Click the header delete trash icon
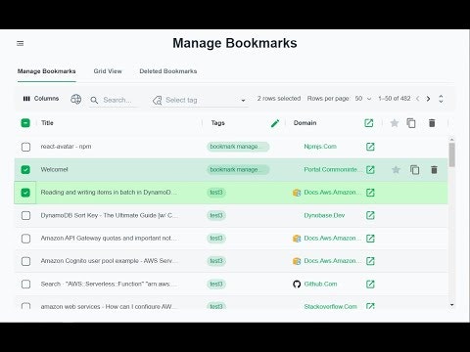The height and width of the screenshot is (352, 470). (x=432, y=123)
